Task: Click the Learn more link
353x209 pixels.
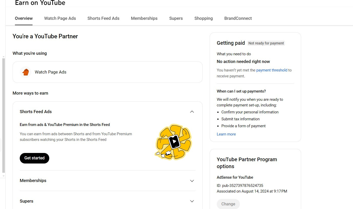Action: click(226, 134)
